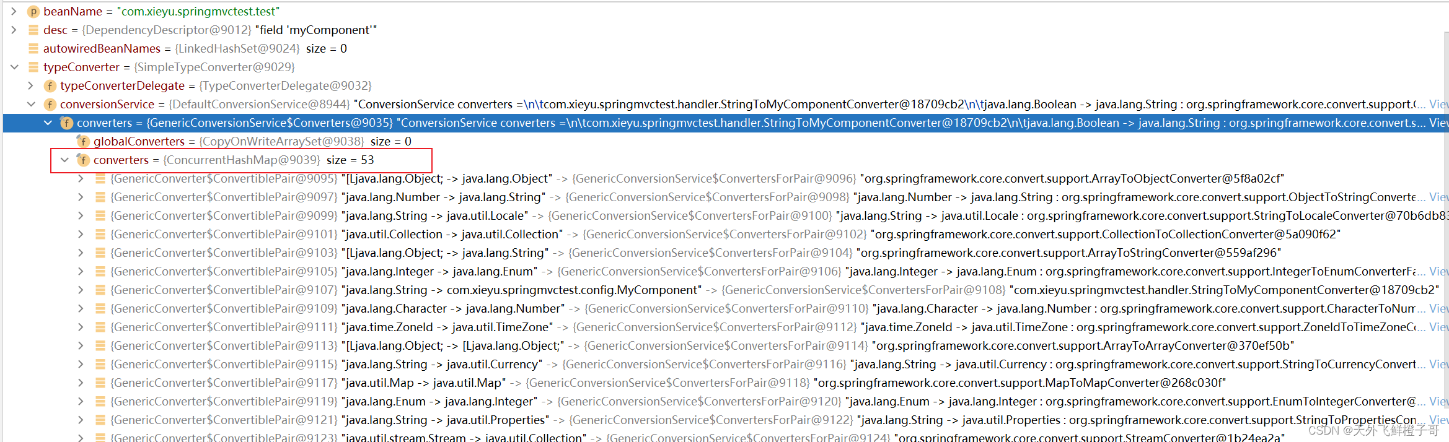This screenshot has height=442, width=1449.
Task: Select desc value "field 'myComponent'"
Action: click(x=316, y=30)
